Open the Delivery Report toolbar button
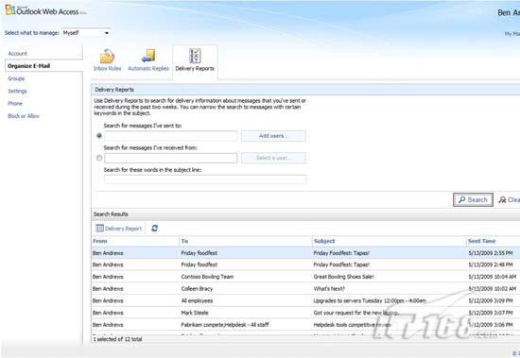 [x=119, y=229]
